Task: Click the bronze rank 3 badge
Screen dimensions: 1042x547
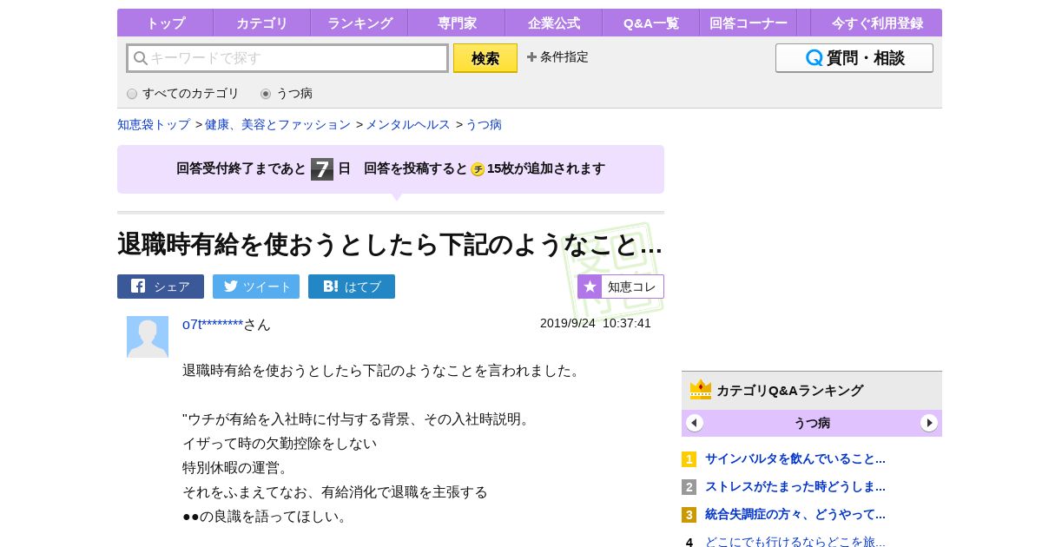Action: (689, 515)
